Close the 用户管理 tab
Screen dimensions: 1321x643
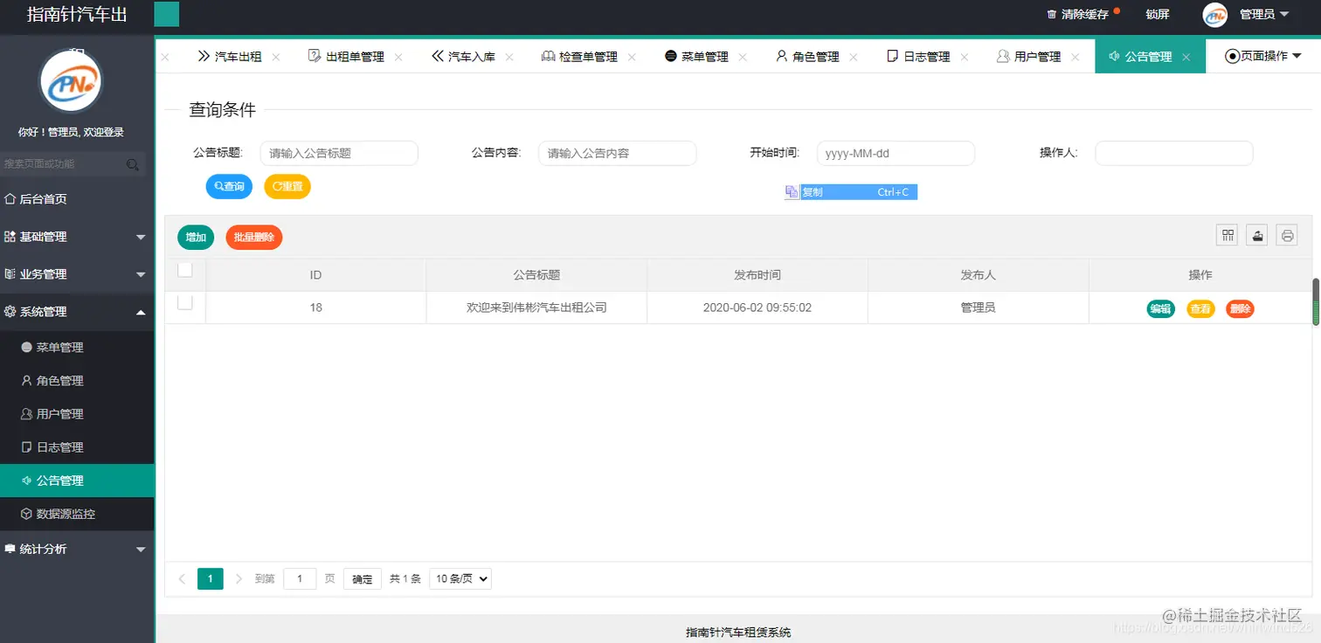[x=1075, y=57]
